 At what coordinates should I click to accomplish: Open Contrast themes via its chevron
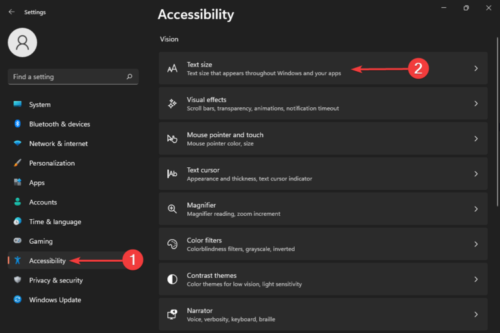click(476, 280)
